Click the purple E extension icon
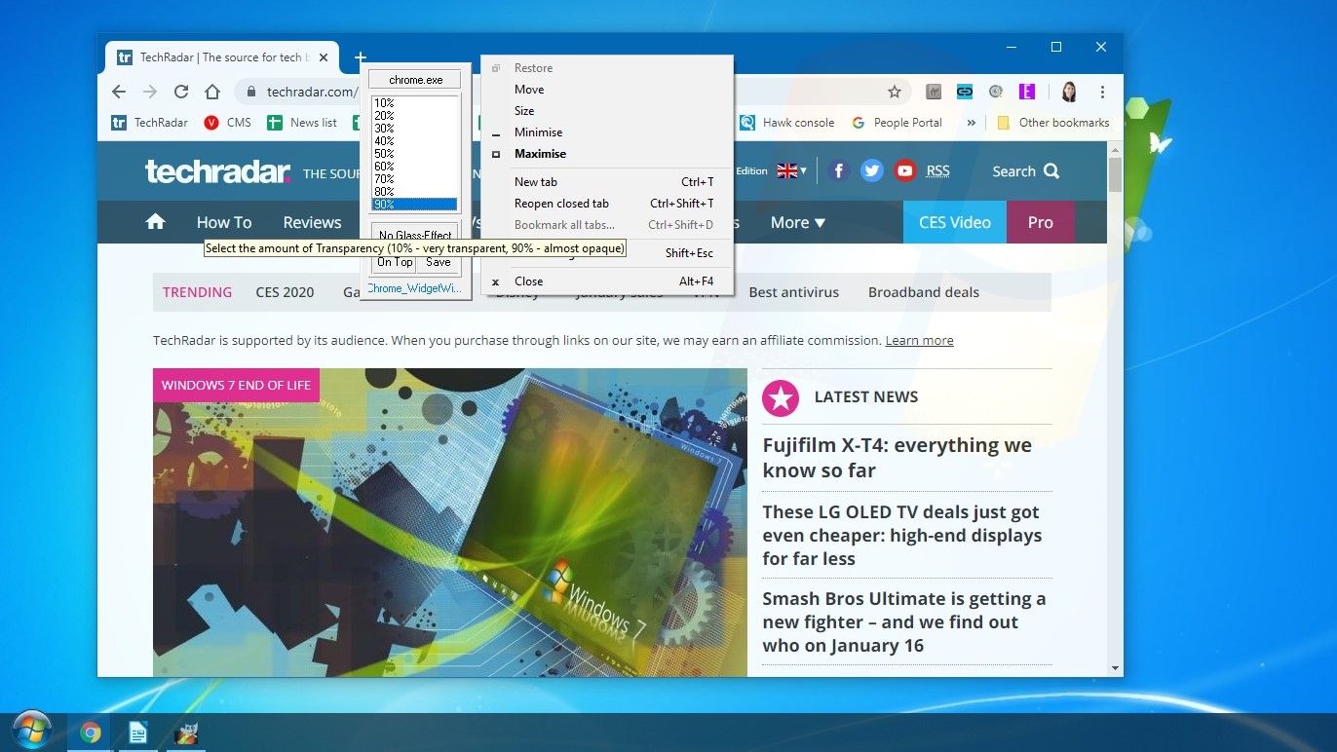Image resolution: width=1337 pixels, height=752 pixels. (1026, 92)
